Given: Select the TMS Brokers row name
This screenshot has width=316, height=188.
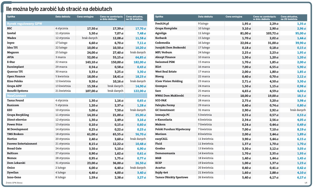Looking at the screenshot, I should click(x=15, y=134).
